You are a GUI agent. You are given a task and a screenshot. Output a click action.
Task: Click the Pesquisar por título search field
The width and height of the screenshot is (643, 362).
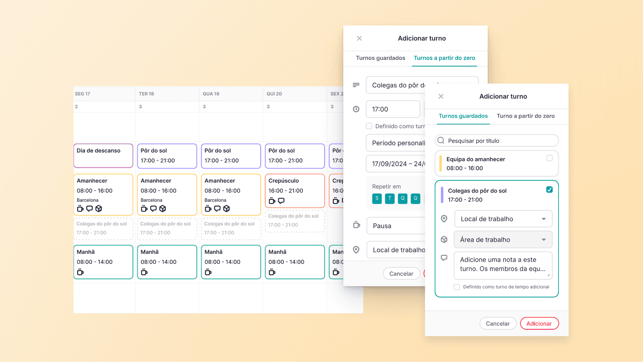tap(500, 141)
